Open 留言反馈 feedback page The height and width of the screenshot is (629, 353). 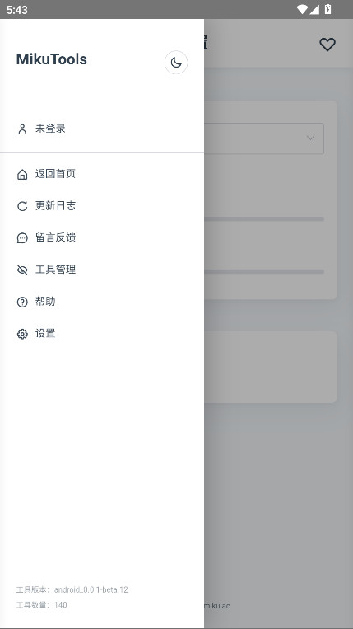click(102, 237)
